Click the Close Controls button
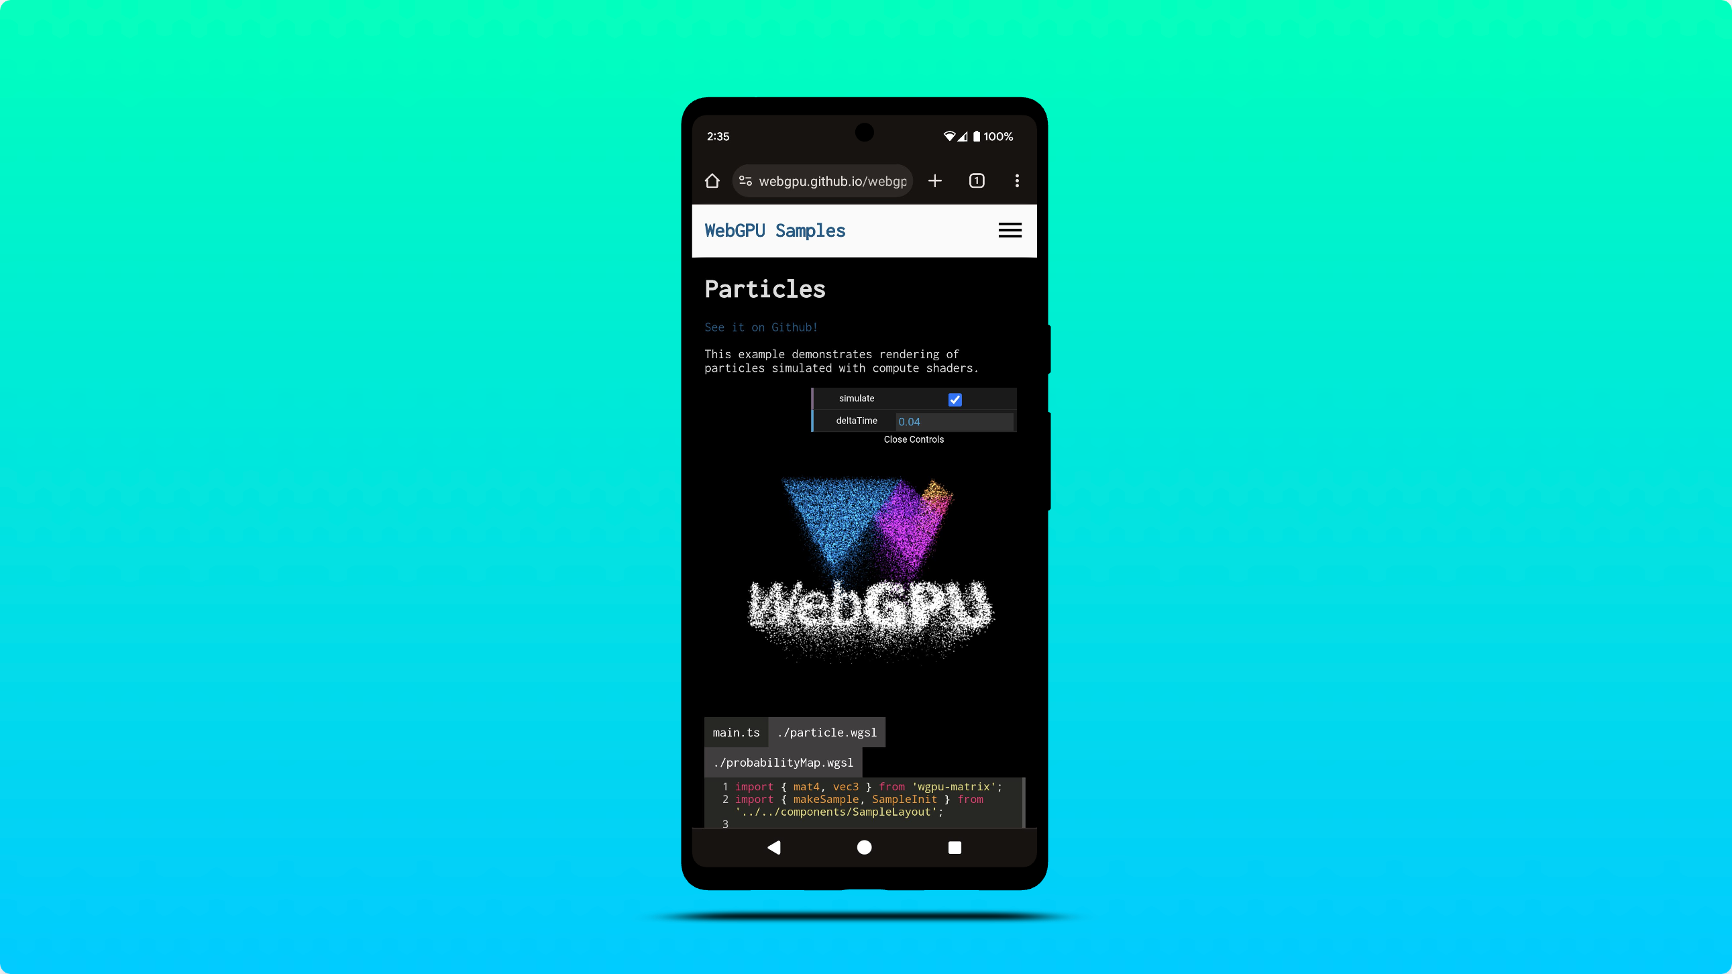 pyautogui.click(x=914, y=439)
